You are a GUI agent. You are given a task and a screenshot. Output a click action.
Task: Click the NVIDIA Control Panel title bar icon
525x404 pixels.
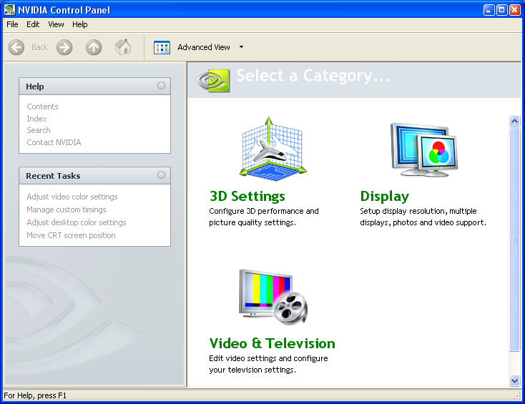10,10
